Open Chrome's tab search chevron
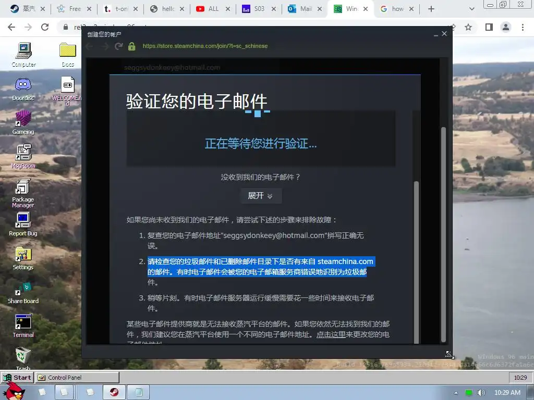This screenshot has height=400, width=534. [x=471, y=9]
